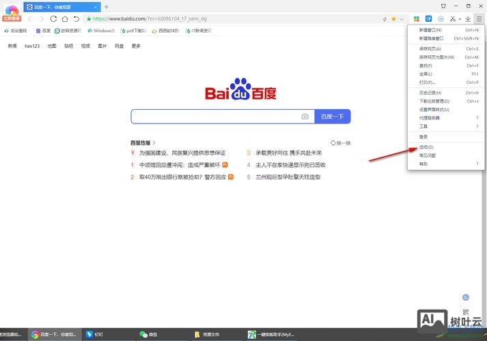Image resolution: width=487 pixels, height=341 pixels.
Task: Open hot search item 主人不在家快递显示狗已签收
Action: tap(290, 165)
